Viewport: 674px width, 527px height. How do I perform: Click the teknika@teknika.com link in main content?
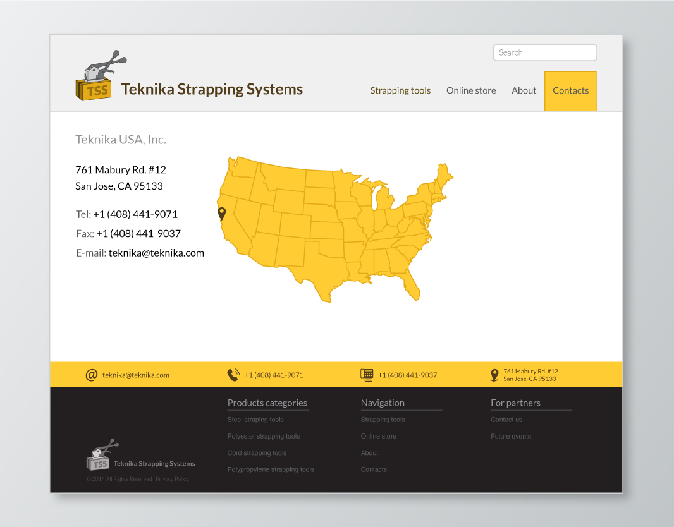pos(156,253)
